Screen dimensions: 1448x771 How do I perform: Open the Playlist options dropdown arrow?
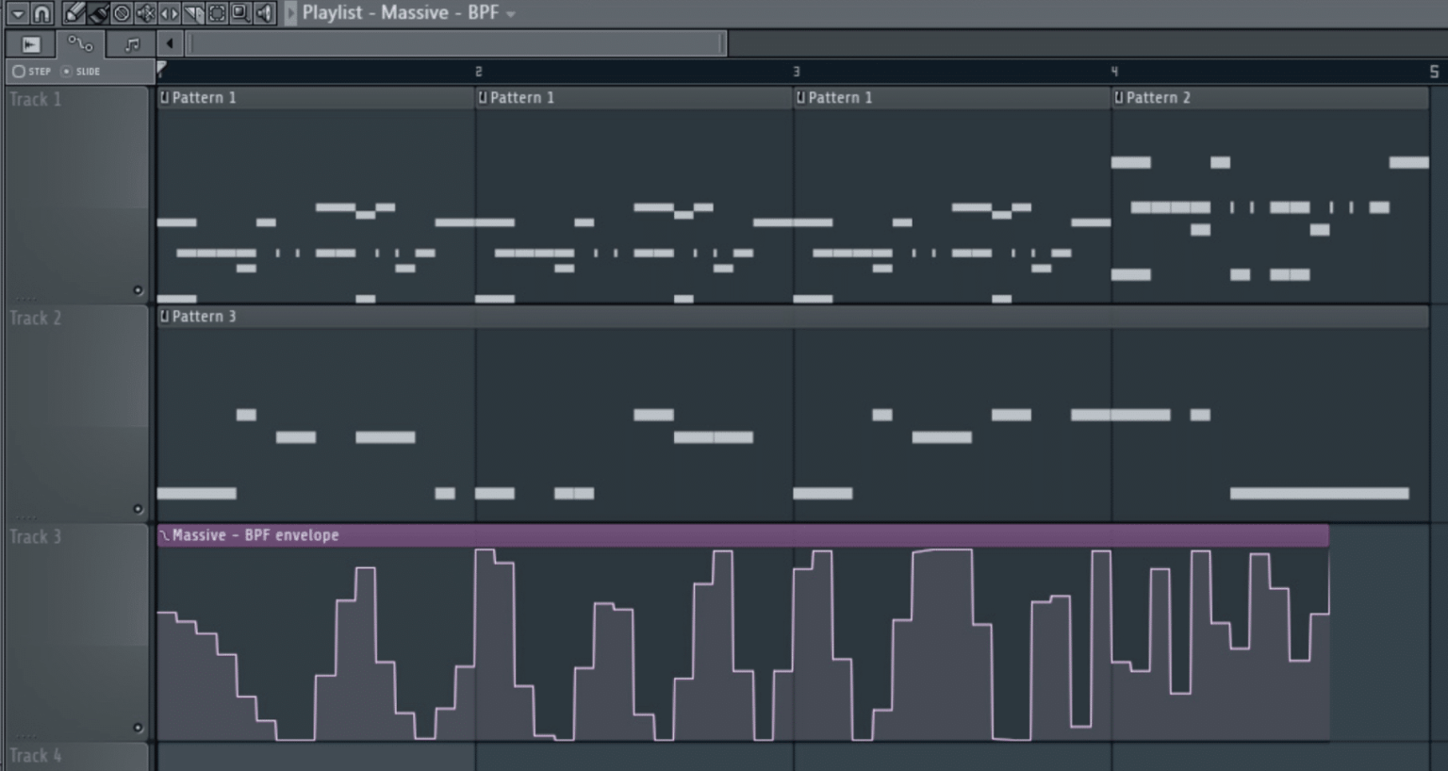coord(17,13)
